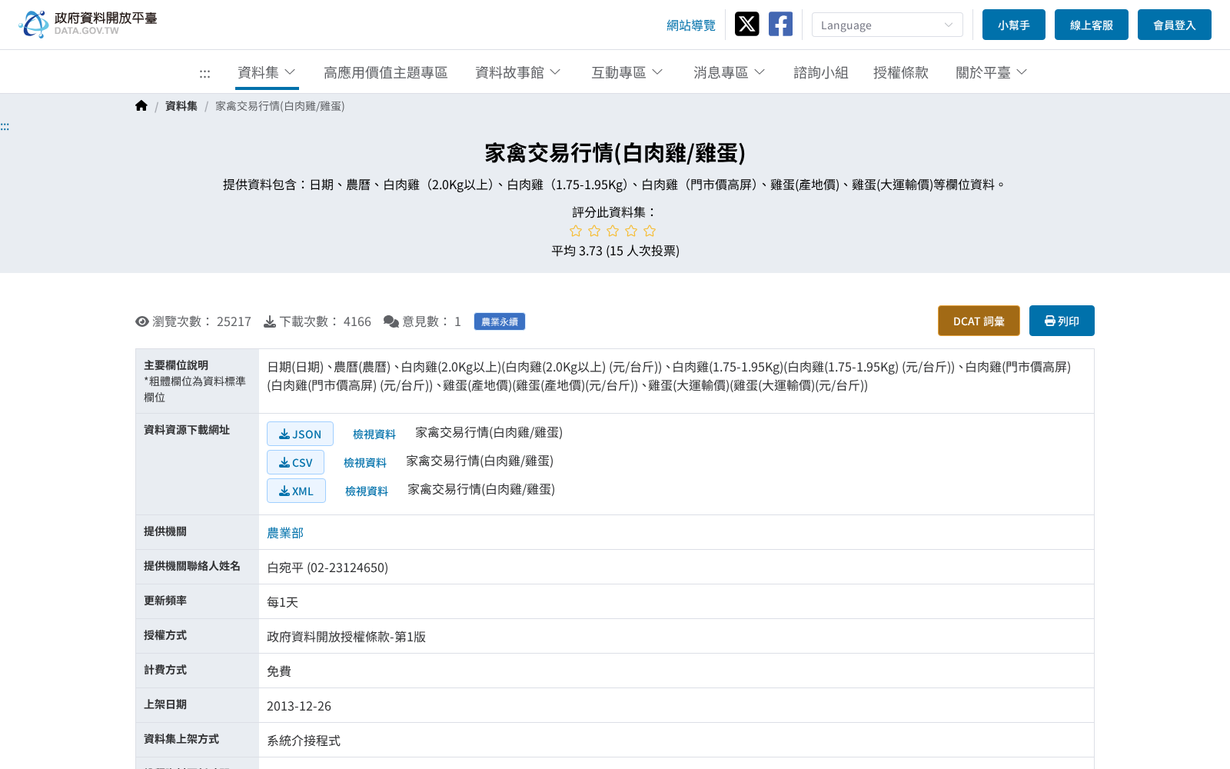The image size is (1230, 769).
Task: Click the 會員登入 button
Action: pos(1175,25)
